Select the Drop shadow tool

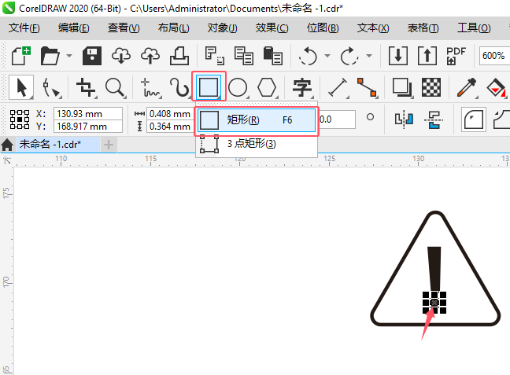(x=402, y=87)
